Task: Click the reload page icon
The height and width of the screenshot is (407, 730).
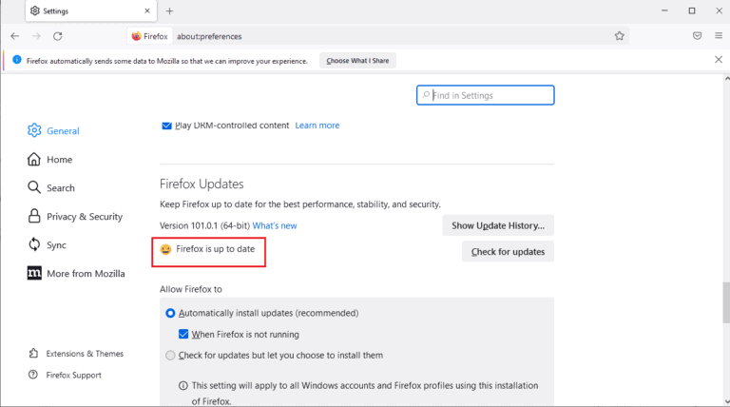Action: point(58,36)
